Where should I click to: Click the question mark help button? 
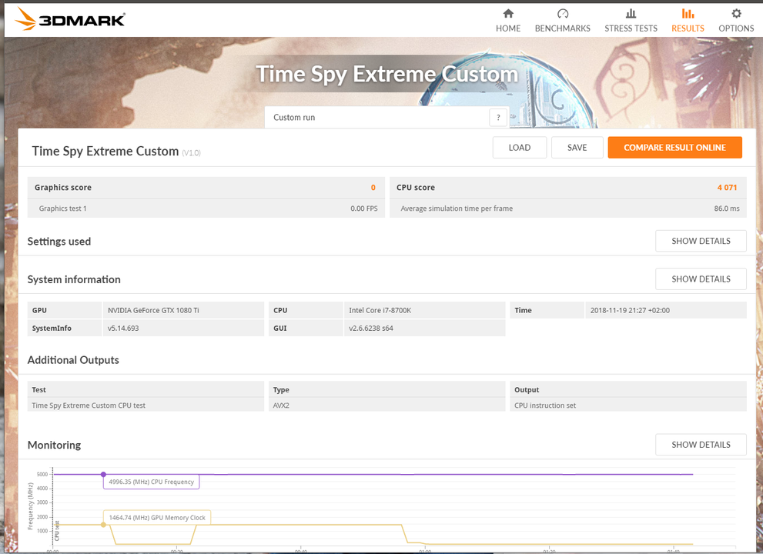(498, 117)
